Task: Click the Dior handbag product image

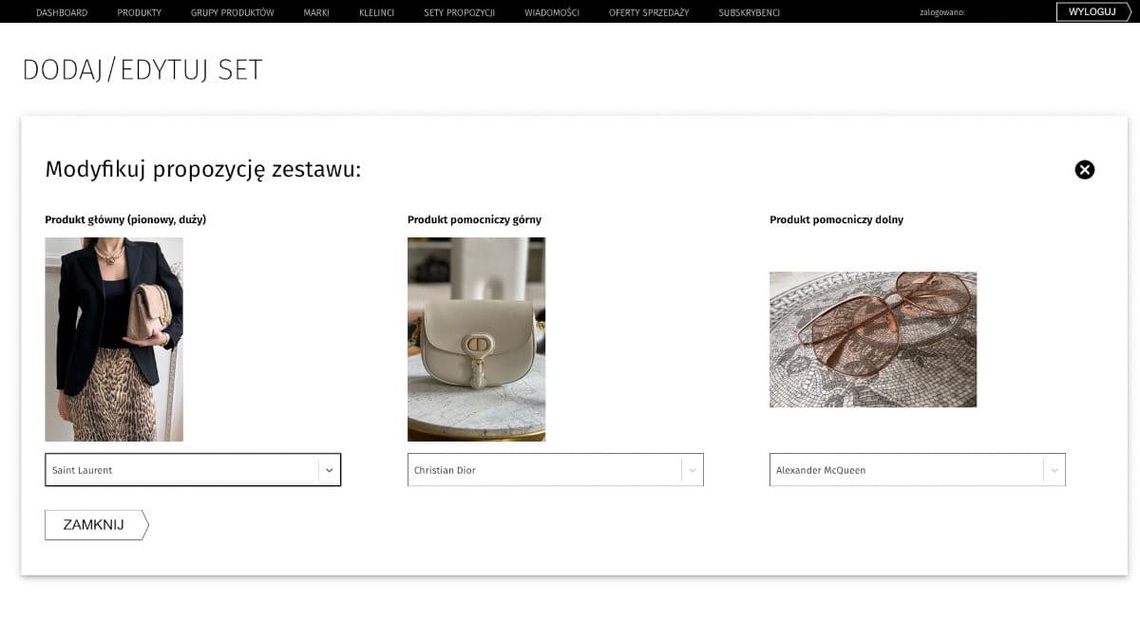Action: click(476, 339)
